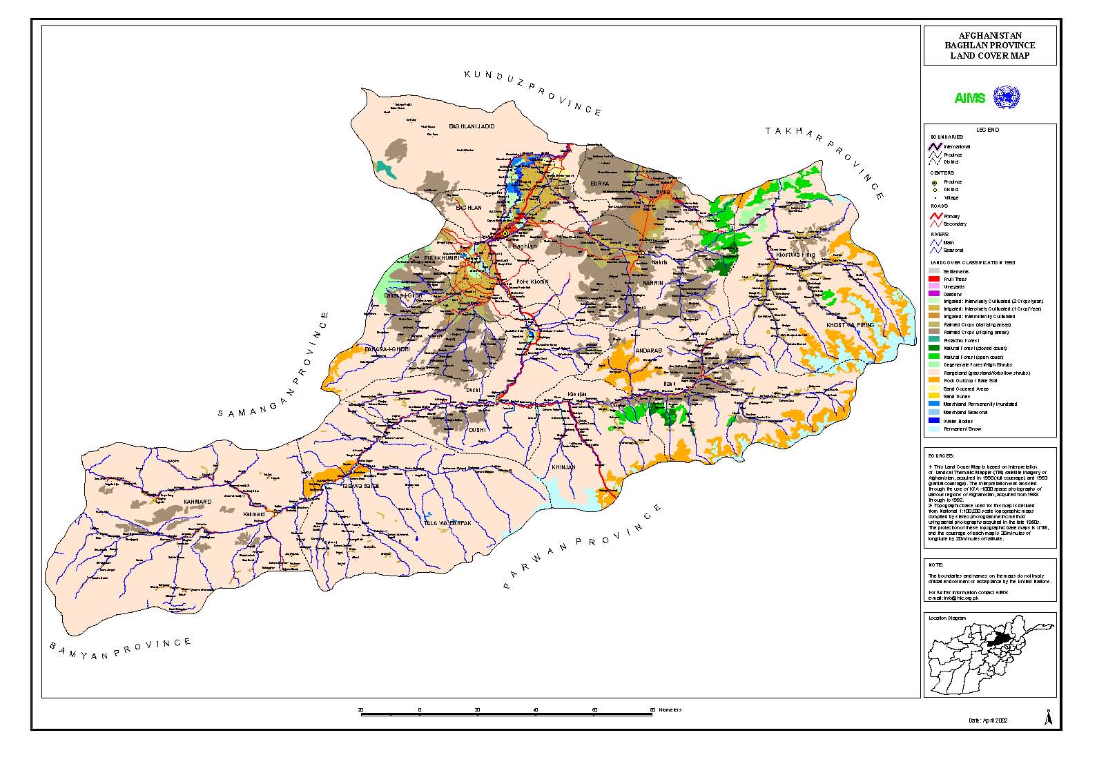The image size is (1097, 775).
Task: Pick the Natural Forest (closed cover) swatch
Action: (x=935, y=349)
